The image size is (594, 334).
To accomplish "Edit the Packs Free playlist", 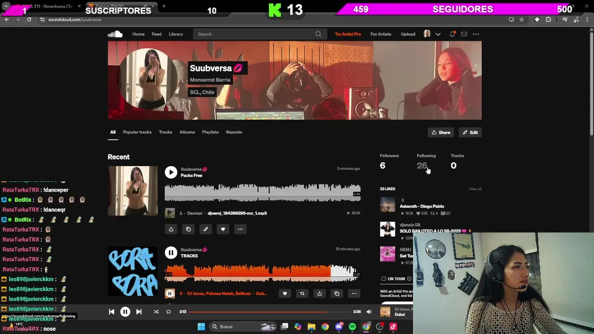I will point(206,229).
